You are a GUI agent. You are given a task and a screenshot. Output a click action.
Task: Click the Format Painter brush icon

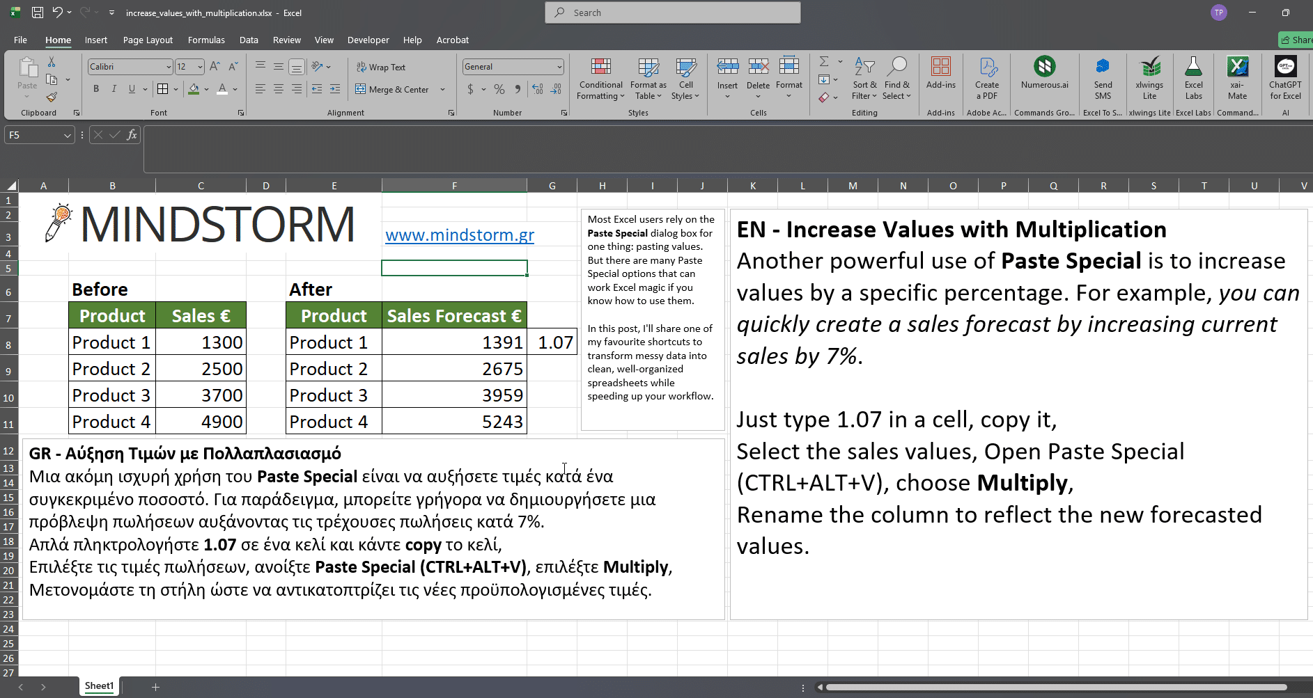click(52, 97)
